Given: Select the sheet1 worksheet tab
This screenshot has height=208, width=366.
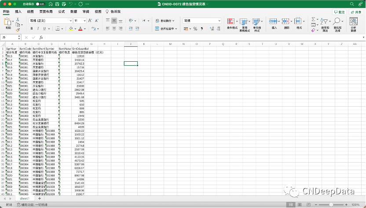Looking at the screenshot, I should point(25,198).
